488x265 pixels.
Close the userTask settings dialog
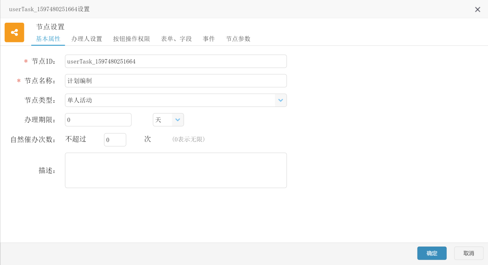pos(478,10)
